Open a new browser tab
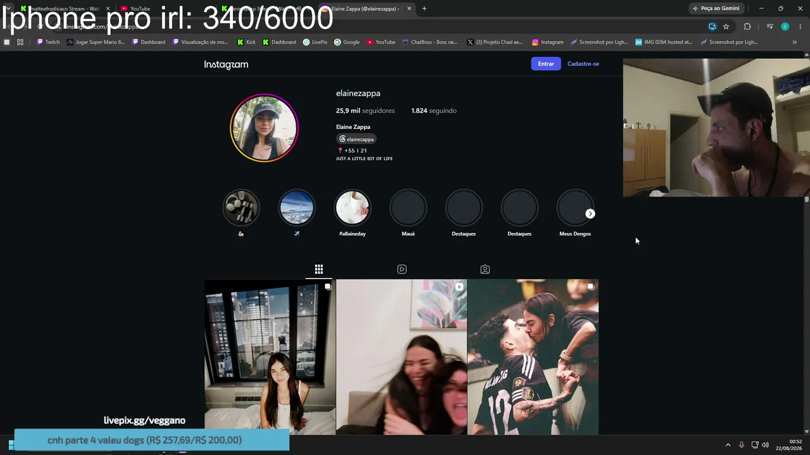 pyautogui.click(x=424, y=9)
